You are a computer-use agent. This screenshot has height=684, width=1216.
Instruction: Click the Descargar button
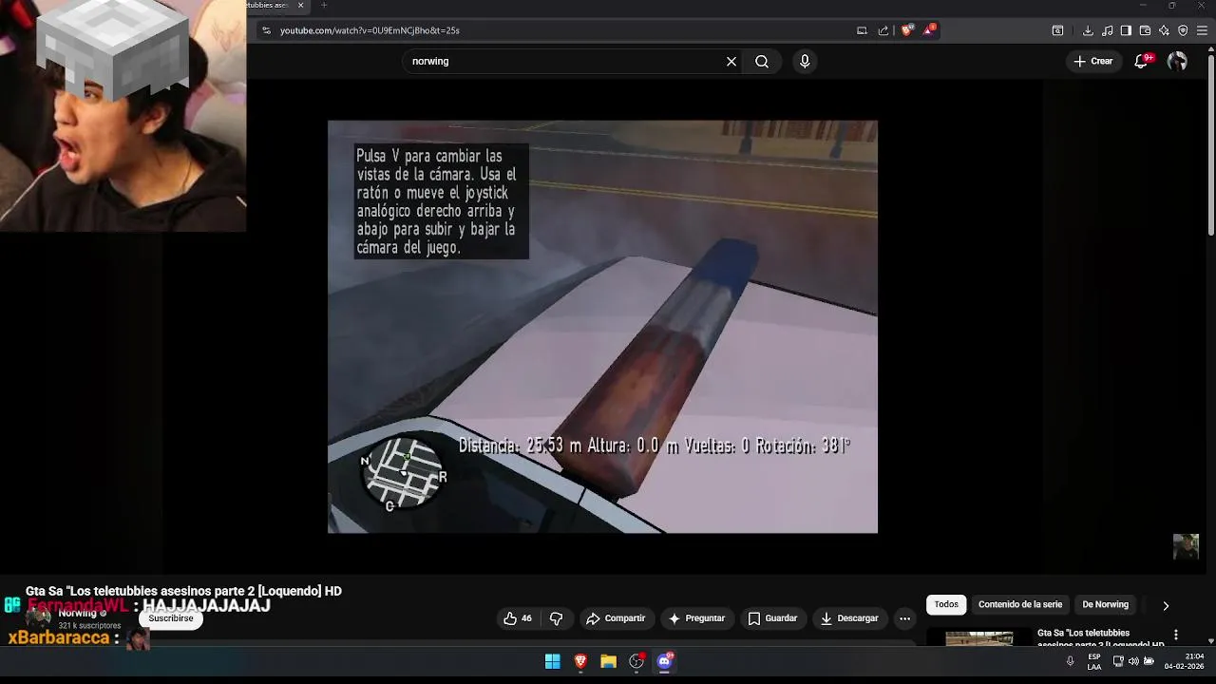[x=849, y=618]
